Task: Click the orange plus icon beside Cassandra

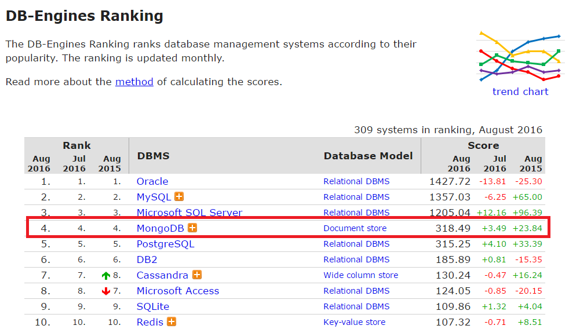Action: pos(196,275)
